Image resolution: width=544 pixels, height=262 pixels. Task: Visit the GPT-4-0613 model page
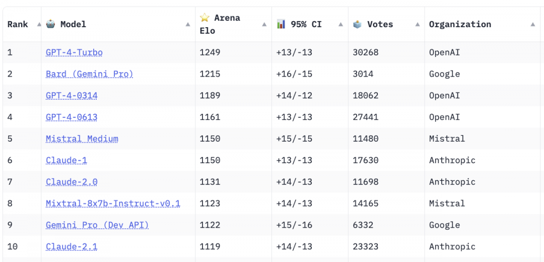[x=72, y=117]
